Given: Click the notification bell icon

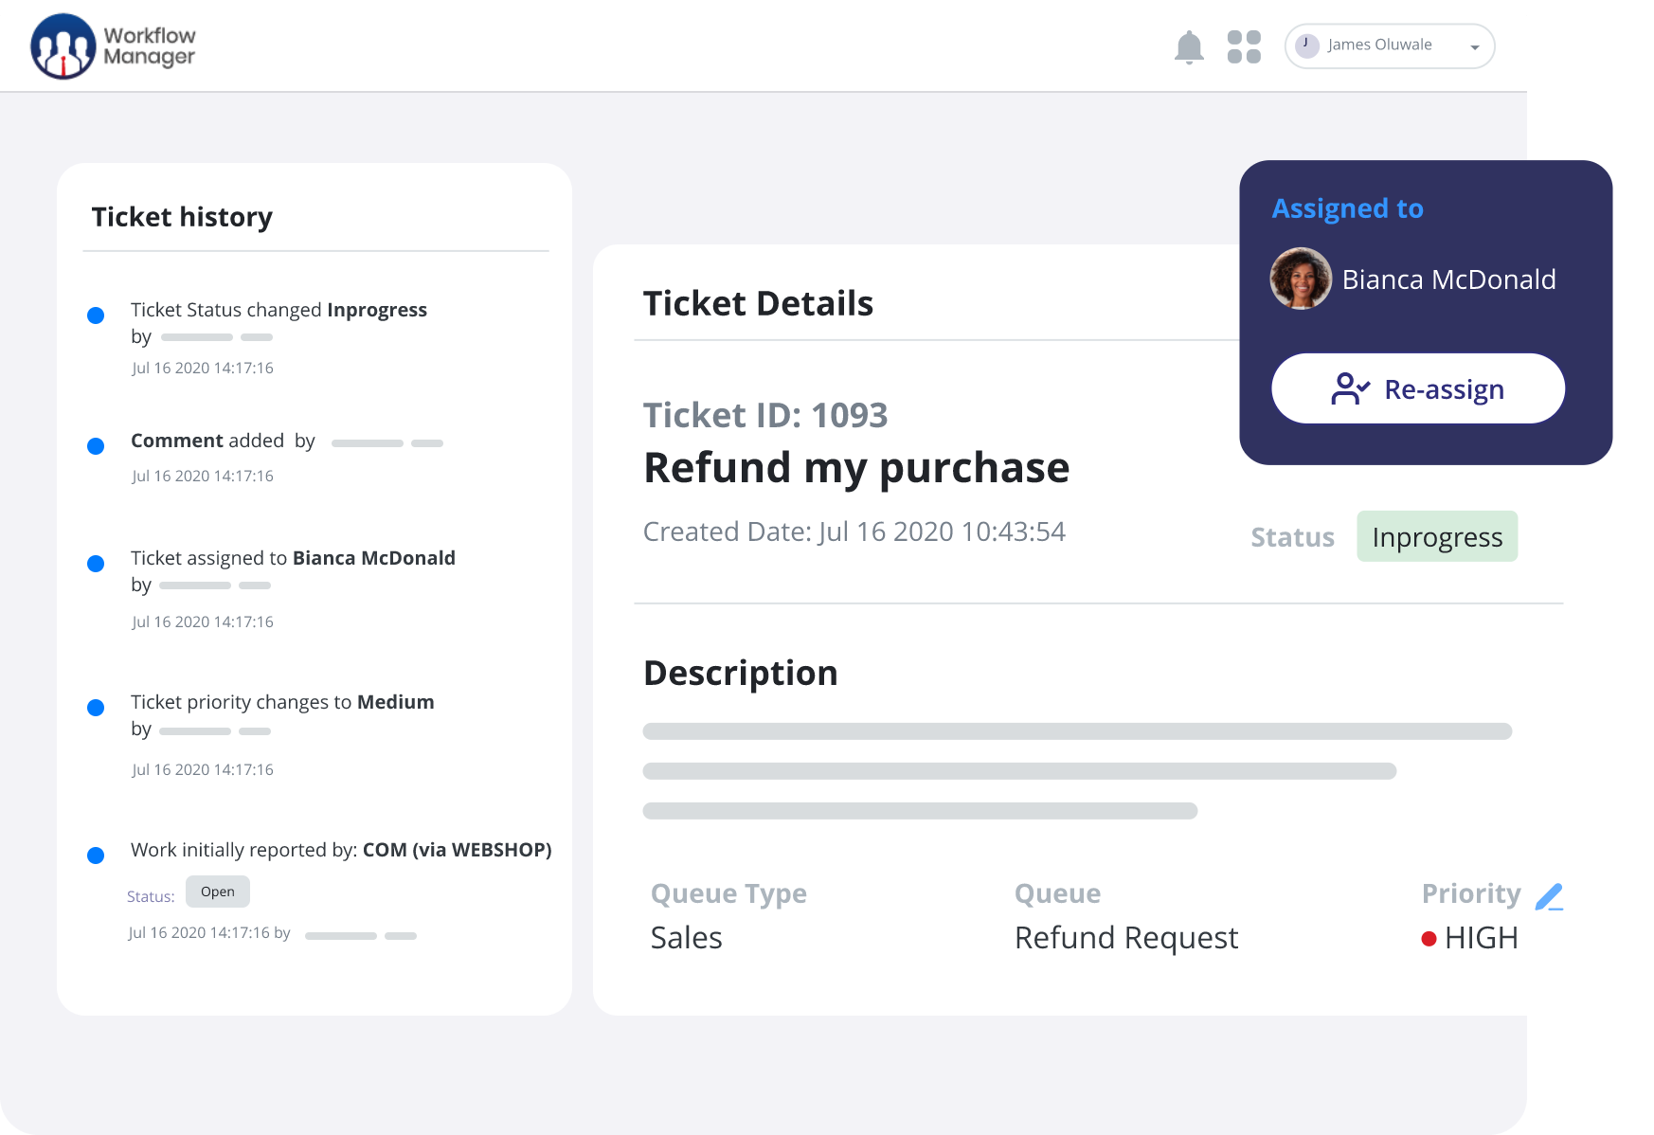Looking at the screenshot, I should point(1189,46).
